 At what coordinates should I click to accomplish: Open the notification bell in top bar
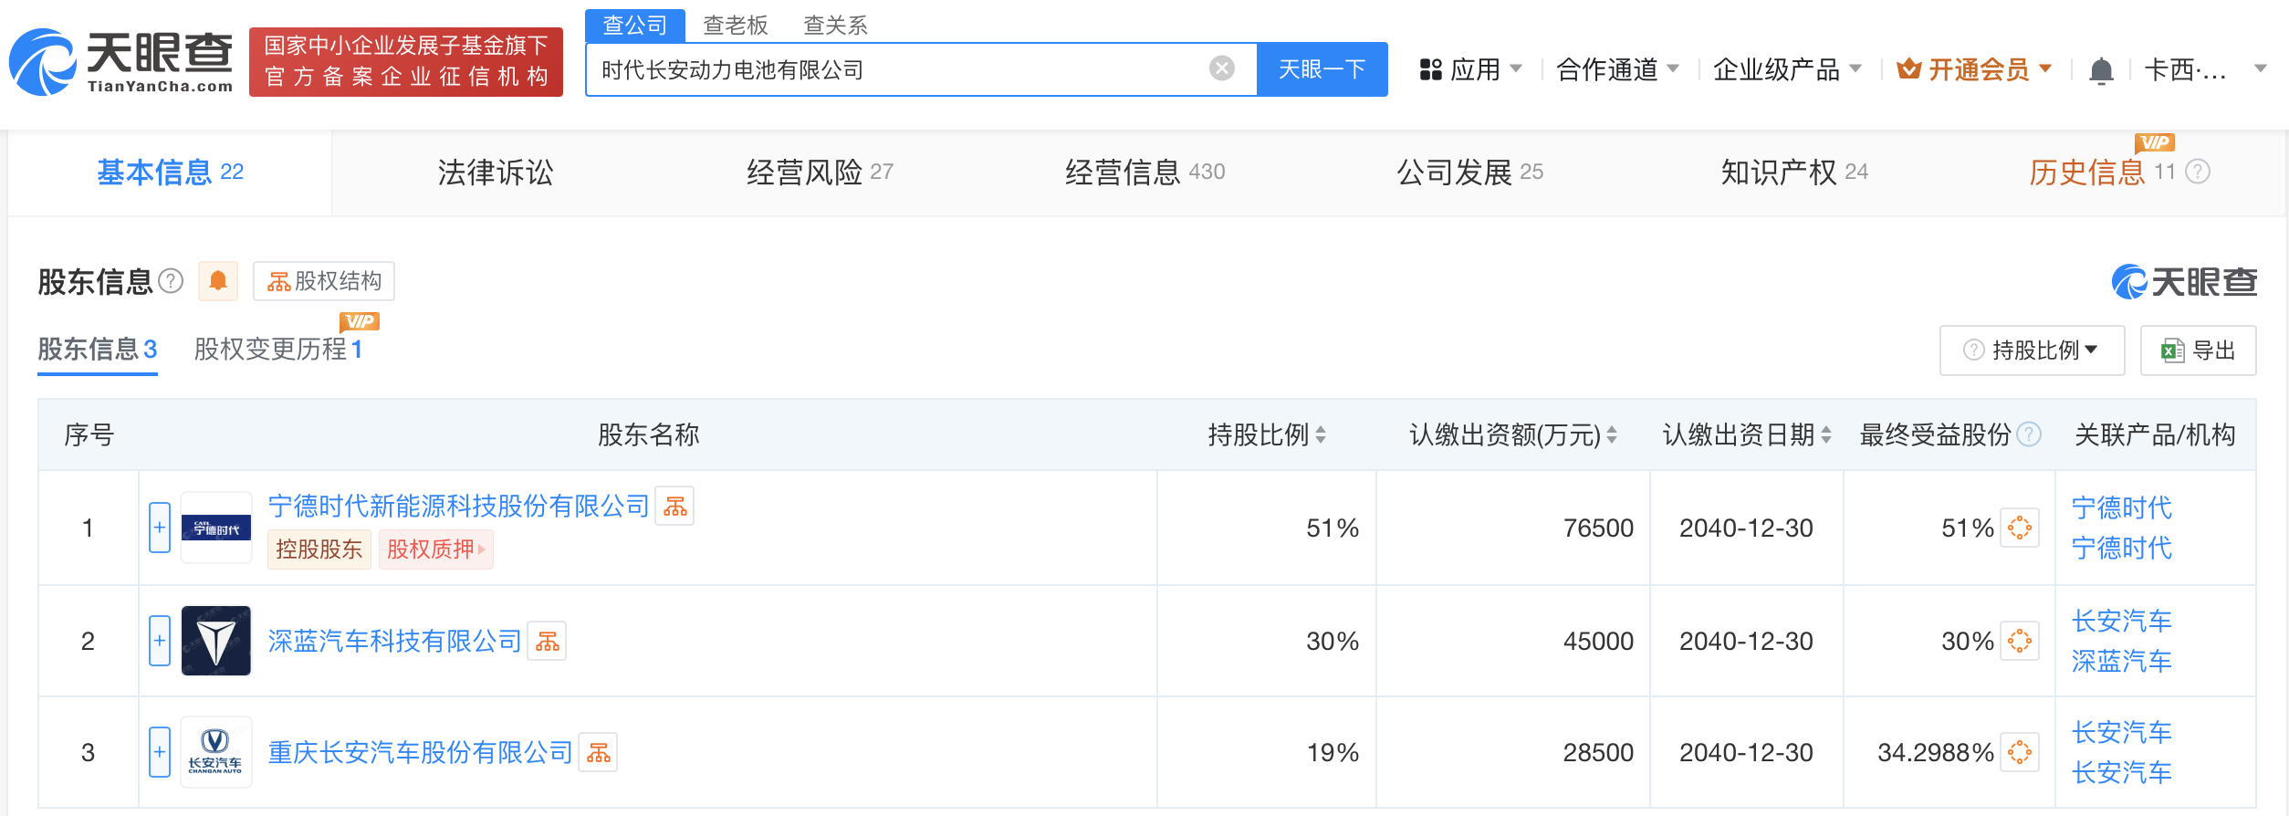(x=2101, y=69)
